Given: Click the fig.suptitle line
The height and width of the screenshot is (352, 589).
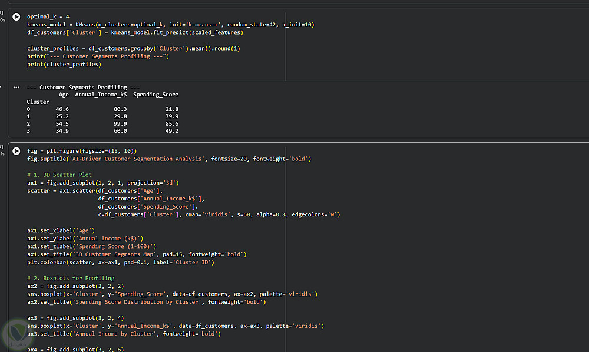Looking at the screenshot, I should (x=169, y=159).
